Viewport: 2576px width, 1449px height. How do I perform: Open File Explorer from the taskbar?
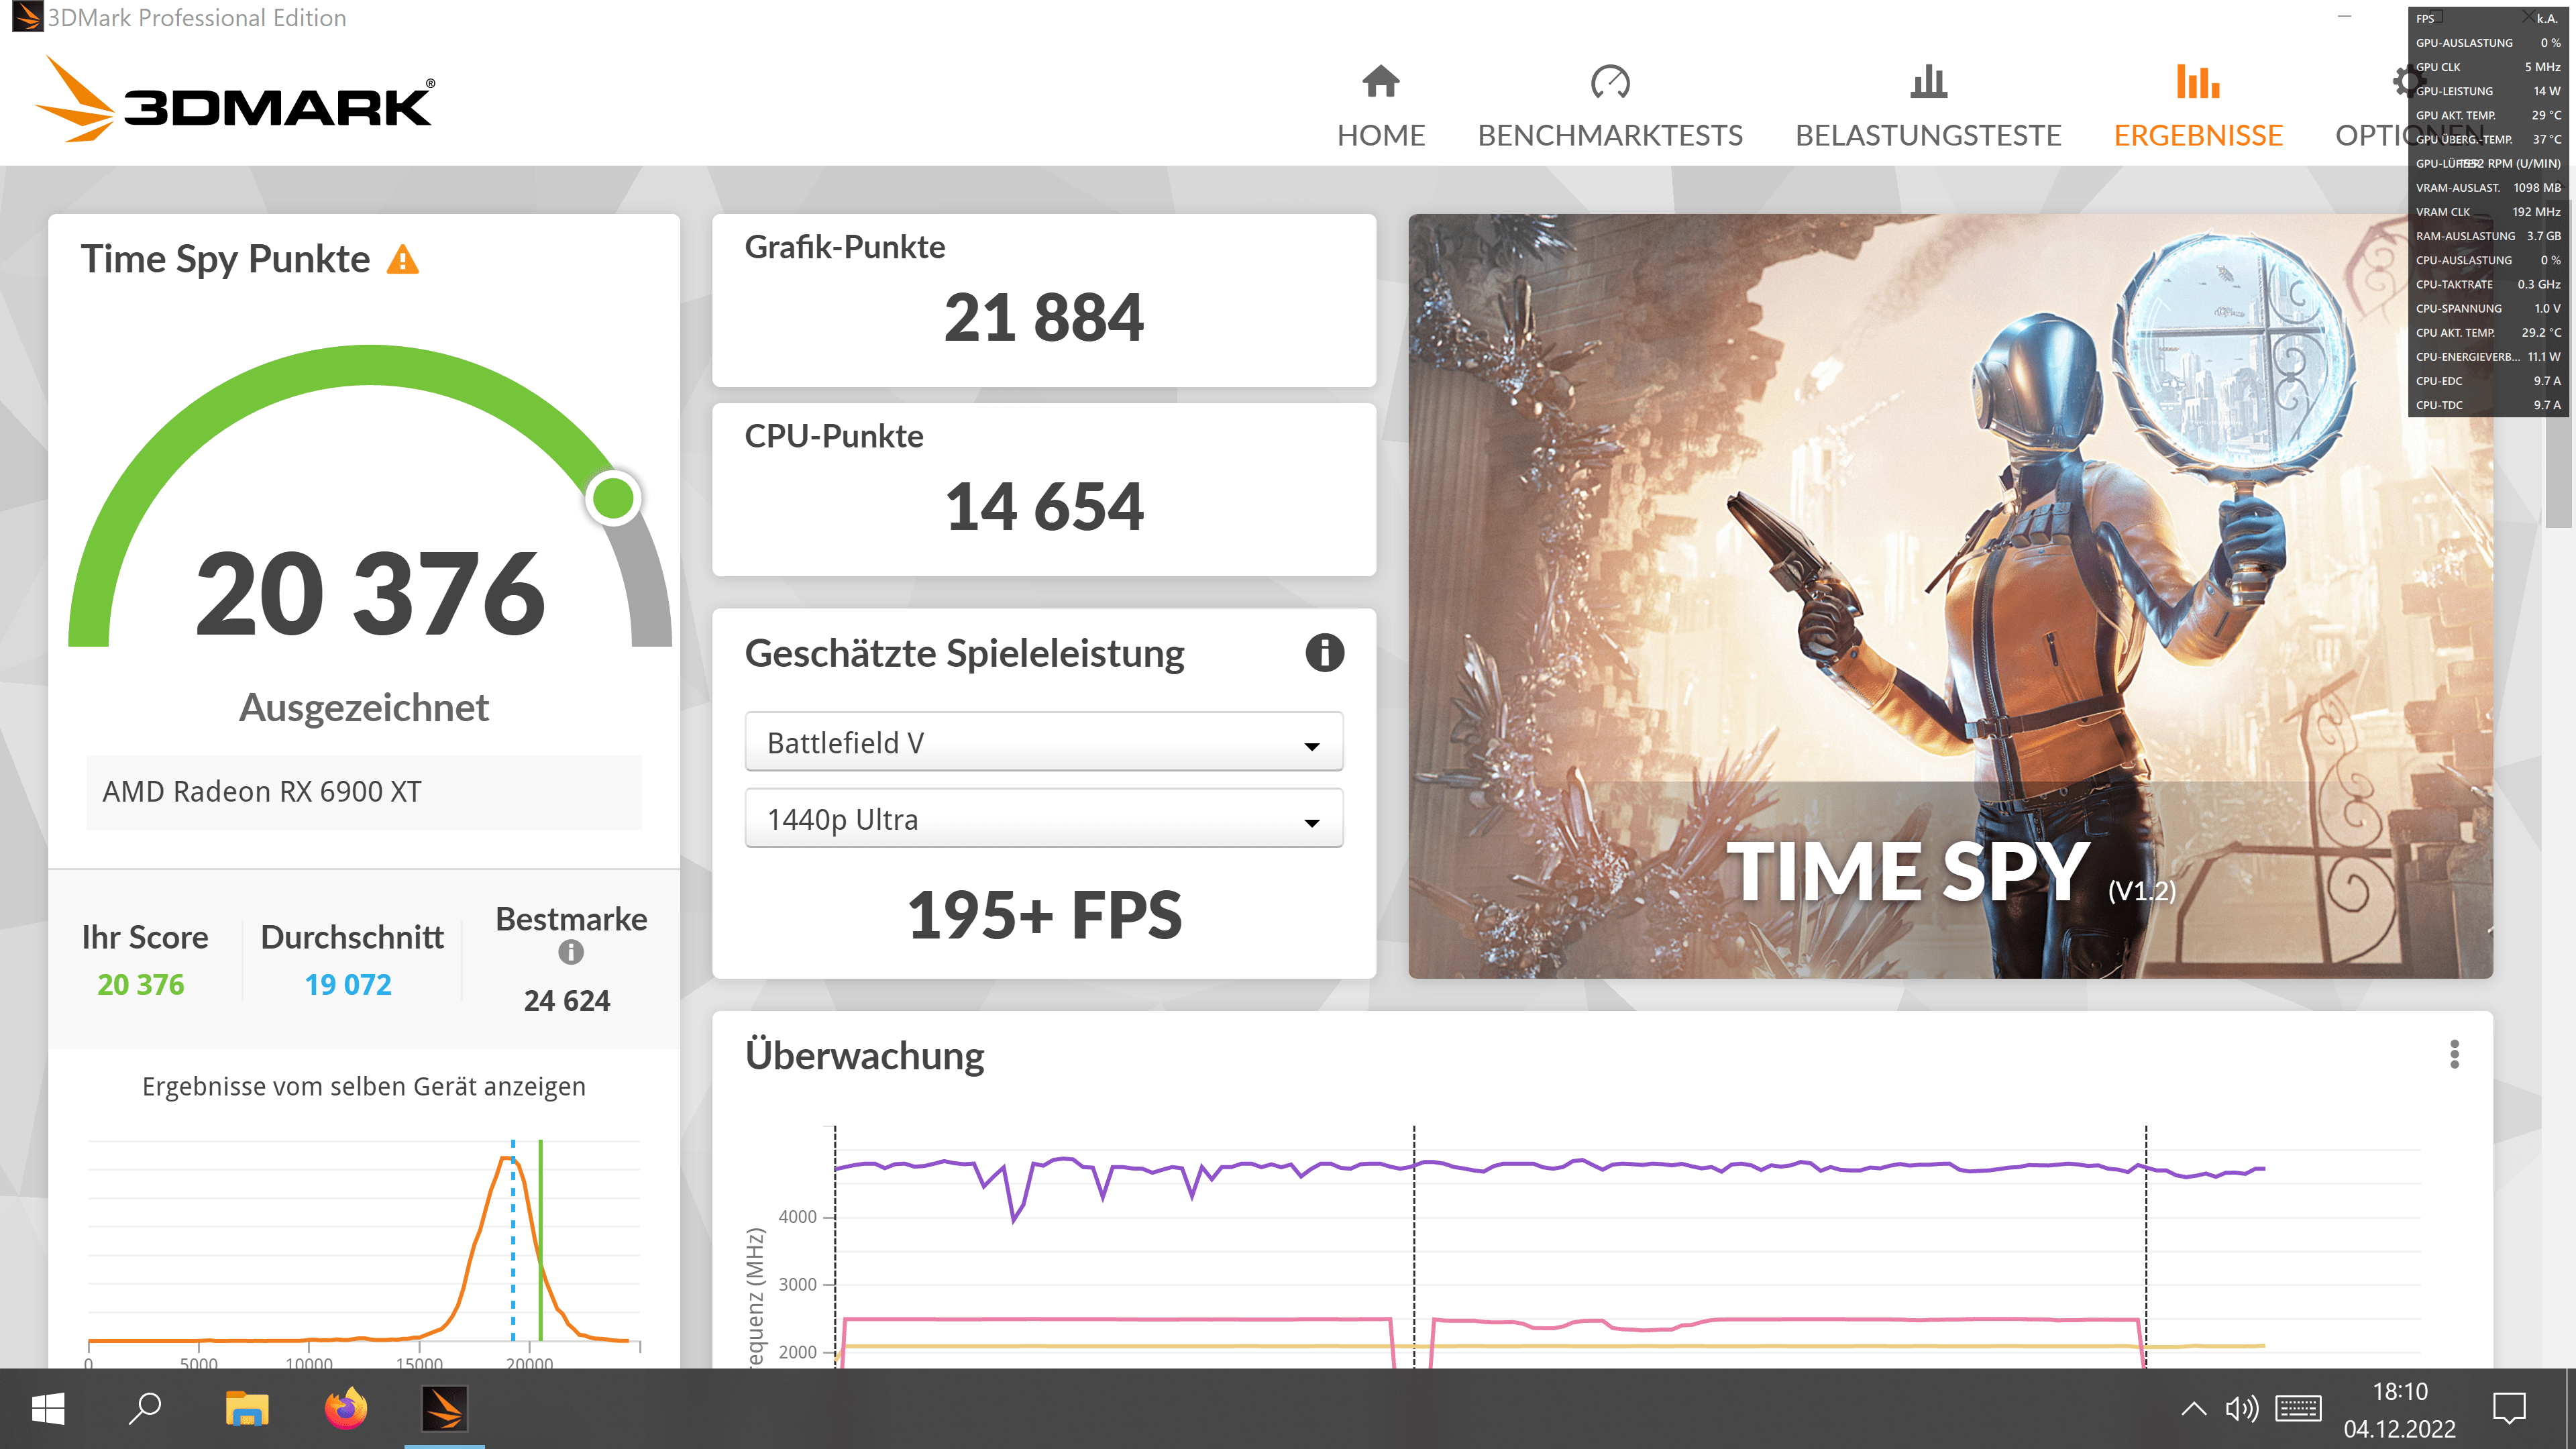click(246, 1408)
